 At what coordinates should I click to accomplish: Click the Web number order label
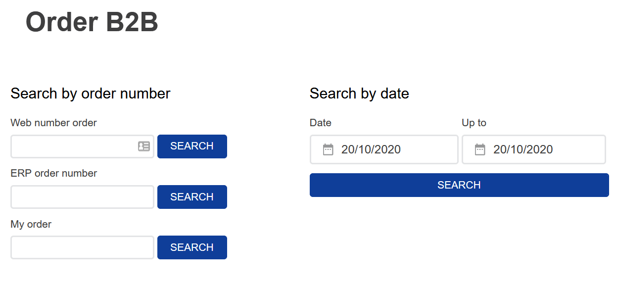(53, 123)
